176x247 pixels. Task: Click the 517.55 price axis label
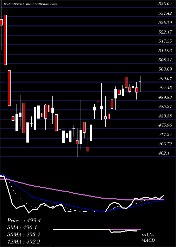pos(165,41)
